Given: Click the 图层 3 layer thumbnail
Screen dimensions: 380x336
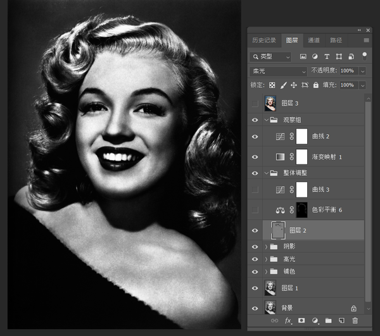Looking at the screenshot, I should click(x=271, y=103).
